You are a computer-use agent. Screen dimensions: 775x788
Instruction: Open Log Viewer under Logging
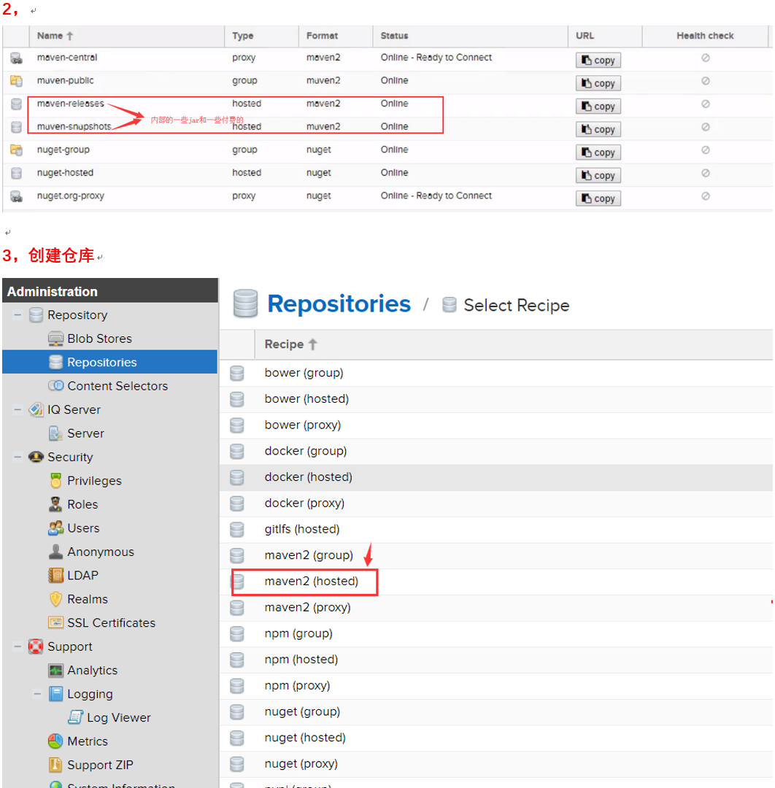(x=119, y=718)
